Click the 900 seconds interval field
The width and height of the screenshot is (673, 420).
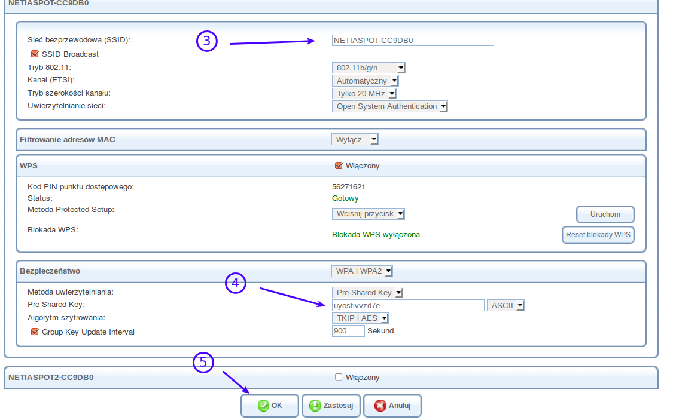point(348,331)
